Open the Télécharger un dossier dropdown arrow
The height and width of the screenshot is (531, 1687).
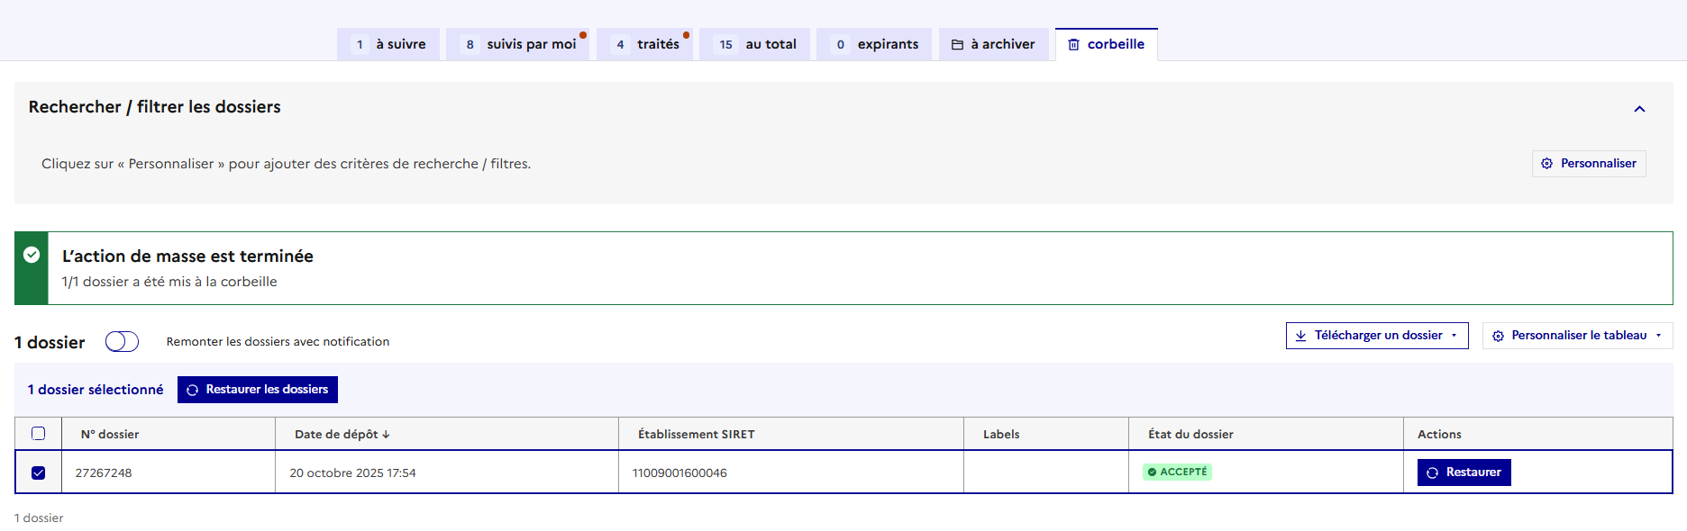pyautogui.click(x=1454, y=336)
